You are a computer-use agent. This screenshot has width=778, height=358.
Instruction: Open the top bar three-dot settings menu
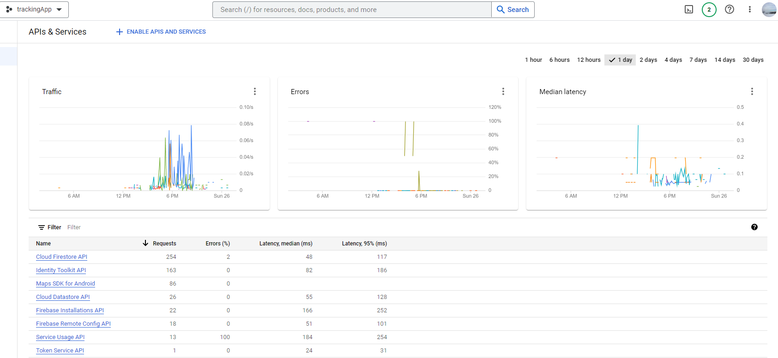coord(750,10)
